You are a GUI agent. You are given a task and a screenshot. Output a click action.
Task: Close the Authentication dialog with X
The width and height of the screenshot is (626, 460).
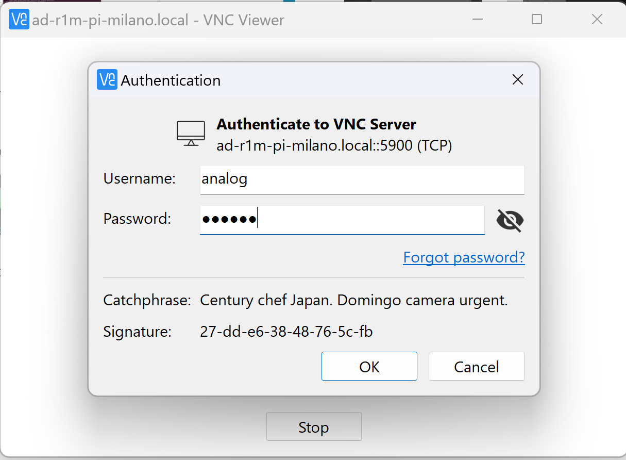[517, 80]
